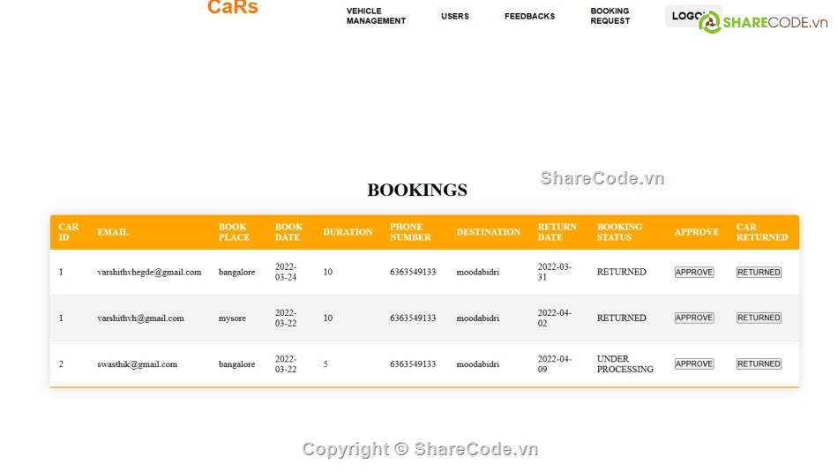Click the Bookings page heading

tap(417, 190)
